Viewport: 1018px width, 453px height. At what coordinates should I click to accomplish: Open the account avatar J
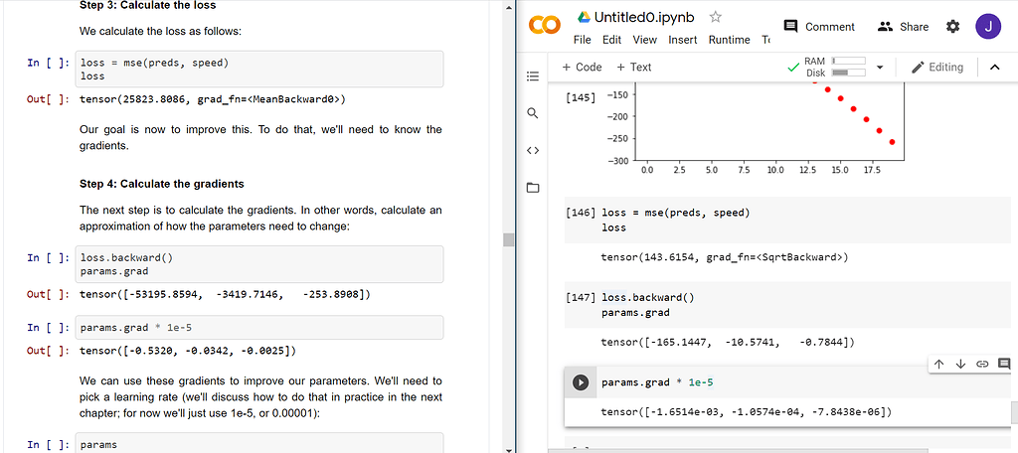coord(988,27)
